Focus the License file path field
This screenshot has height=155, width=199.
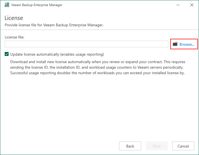pyautogui.click(x=87, y=44)
